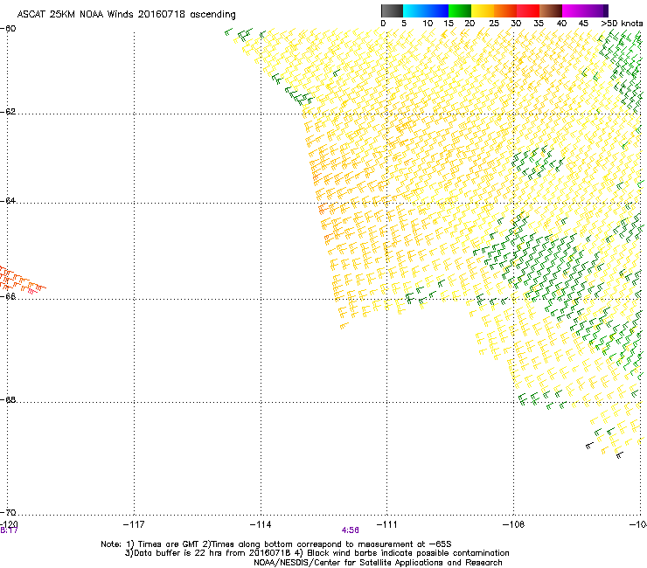Click the purple pass time label below '-120'
Viewport: 647px width, 568px height.
pyautogui.click(x=9, y=530)
